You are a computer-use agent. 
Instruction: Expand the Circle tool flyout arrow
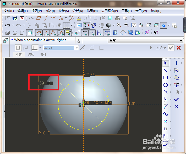[x=171, y=85]
